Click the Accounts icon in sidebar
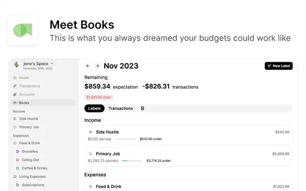 pyautogui.click(x=15, y=94)
